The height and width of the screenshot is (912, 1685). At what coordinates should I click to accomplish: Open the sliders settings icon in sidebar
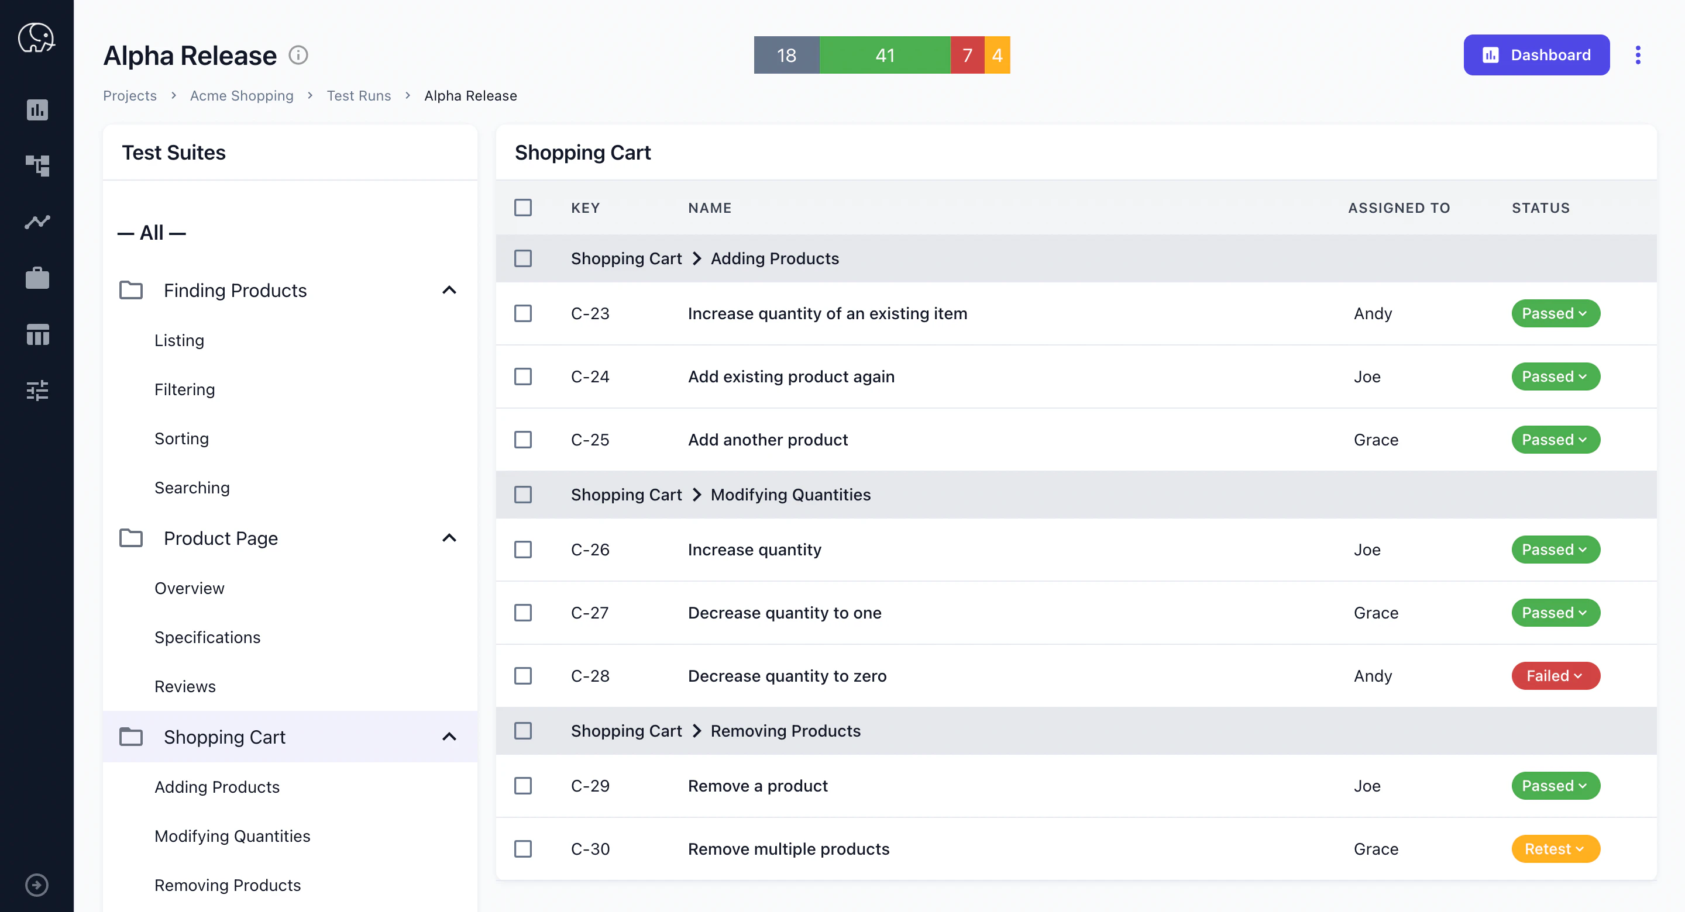37,391
